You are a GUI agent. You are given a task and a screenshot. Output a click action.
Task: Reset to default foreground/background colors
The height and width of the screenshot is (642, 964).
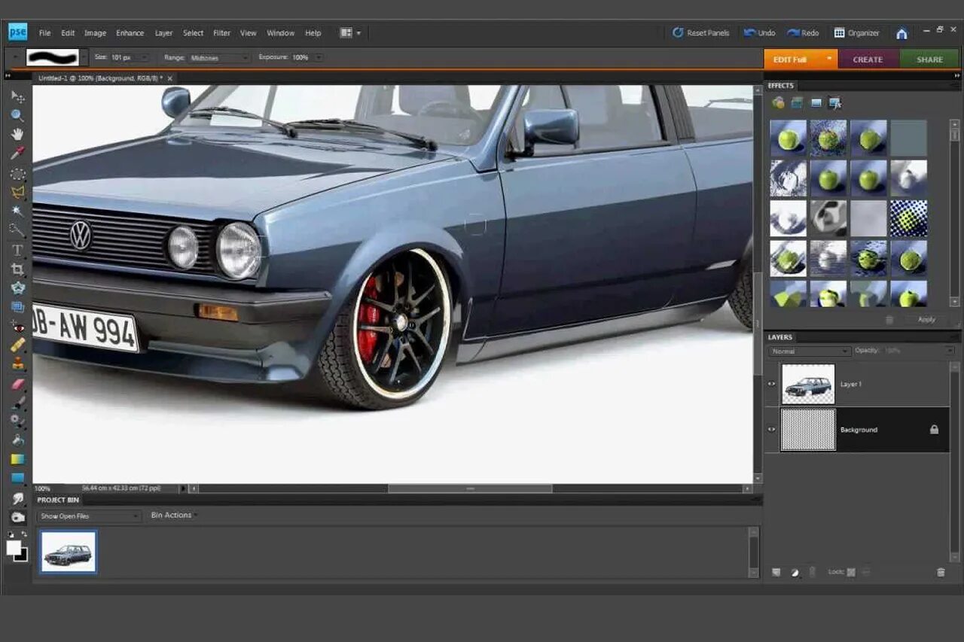(x=11, y=534)
